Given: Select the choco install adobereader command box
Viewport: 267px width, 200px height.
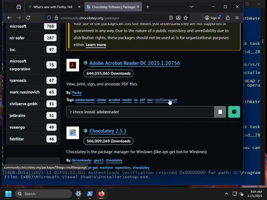Looking at the screenshot, I should tap(140, 112).
